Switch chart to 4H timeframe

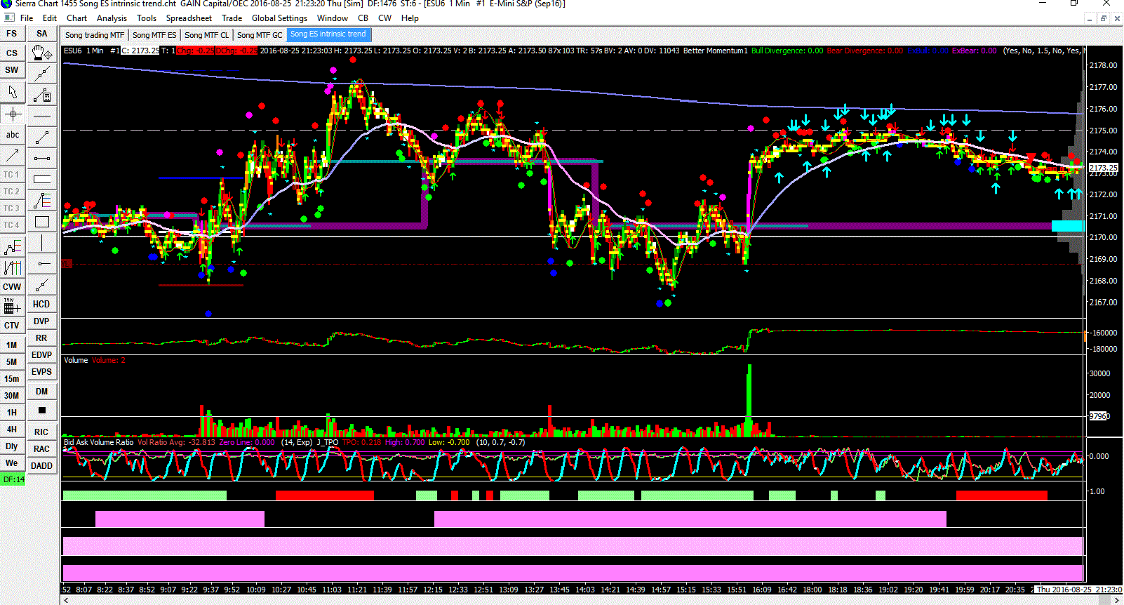(12, 430)
